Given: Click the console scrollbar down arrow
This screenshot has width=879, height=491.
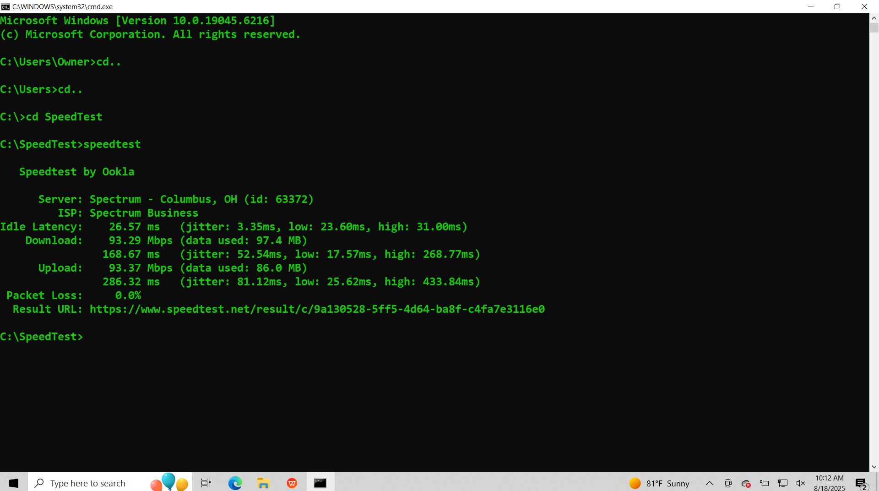Looking at the screenshot, I should (x=874, y=467).
